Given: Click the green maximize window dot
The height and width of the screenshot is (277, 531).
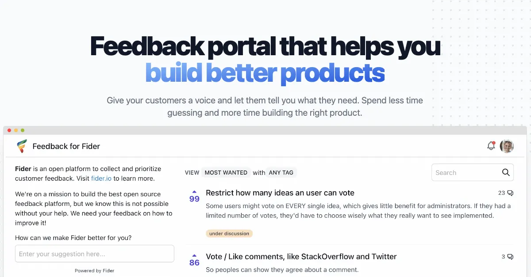Looking at the screenshot, I should point(23,130).
